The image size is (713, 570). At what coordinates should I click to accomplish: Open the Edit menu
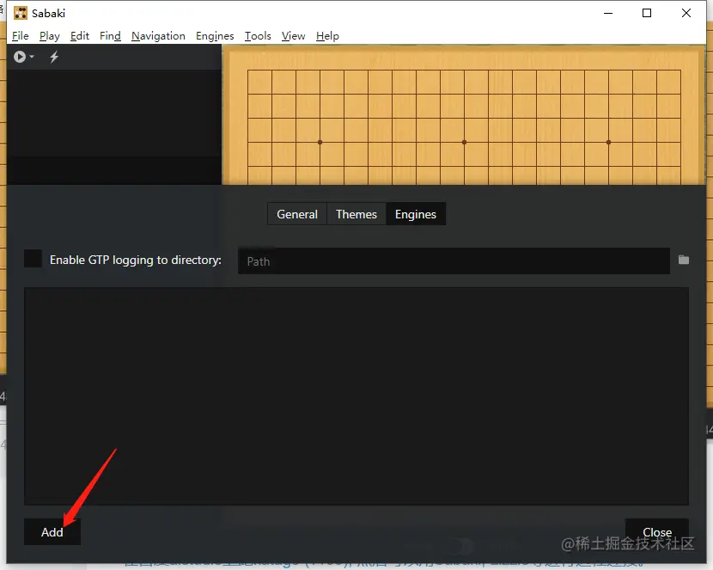pyautogui.click(x=80, y=36)
